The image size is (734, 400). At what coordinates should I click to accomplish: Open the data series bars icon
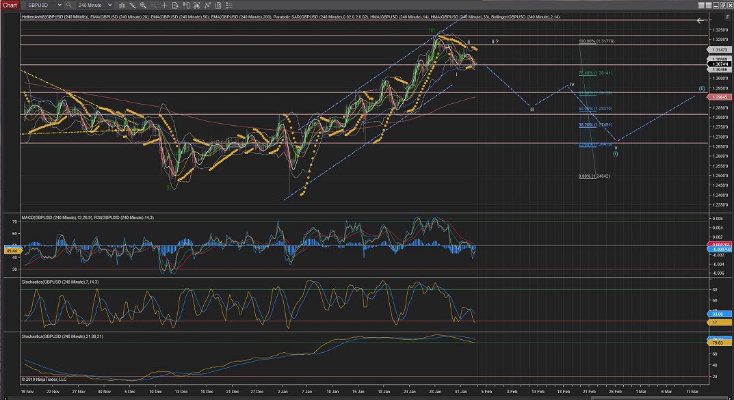pyautogui.click(x=196, y=5)
